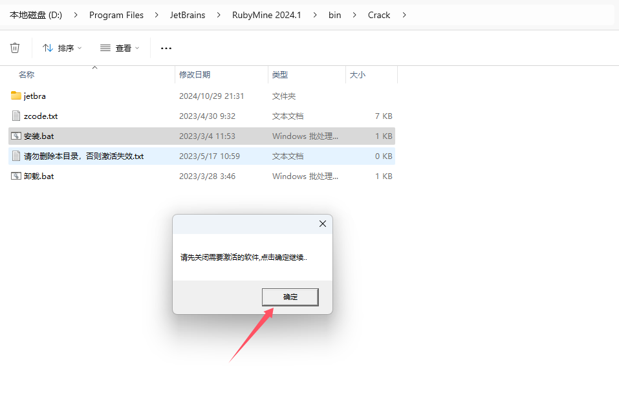Go to RubyMine 2024.1 breadcrumb segment
The width and height of the screenshot is (619, 404).
pyautogui.click(x=266, y=15)
